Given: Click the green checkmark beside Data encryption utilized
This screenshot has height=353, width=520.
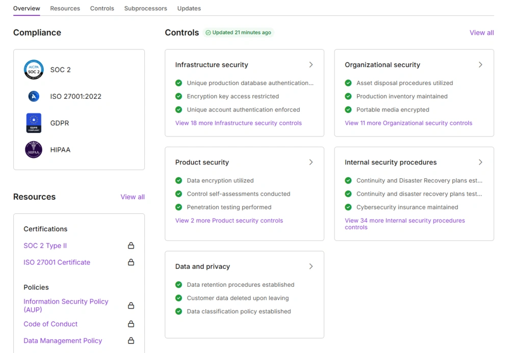Looking at the screenshot, I should [178, 180].
